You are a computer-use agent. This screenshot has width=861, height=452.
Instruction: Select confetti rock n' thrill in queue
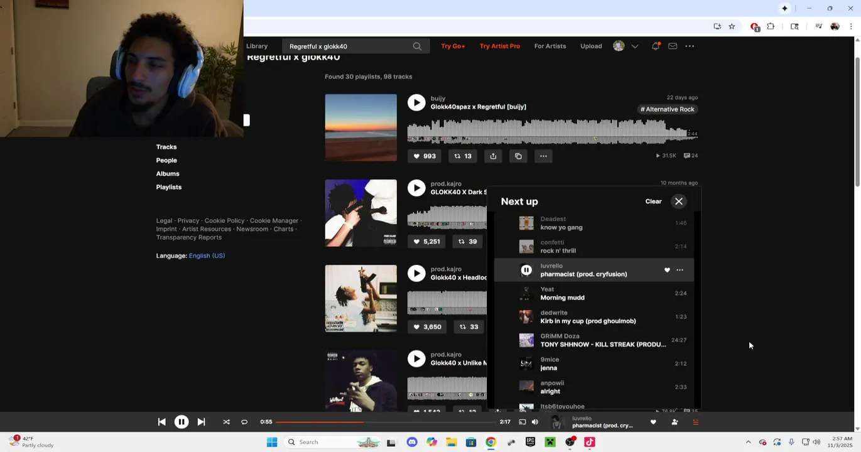point(594,246)
